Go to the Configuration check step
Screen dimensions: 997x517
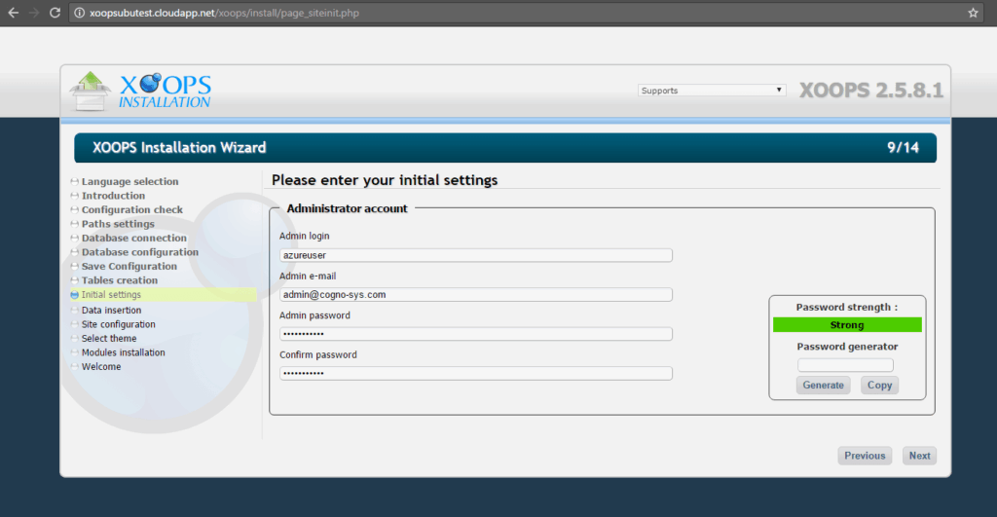(131, 209)
